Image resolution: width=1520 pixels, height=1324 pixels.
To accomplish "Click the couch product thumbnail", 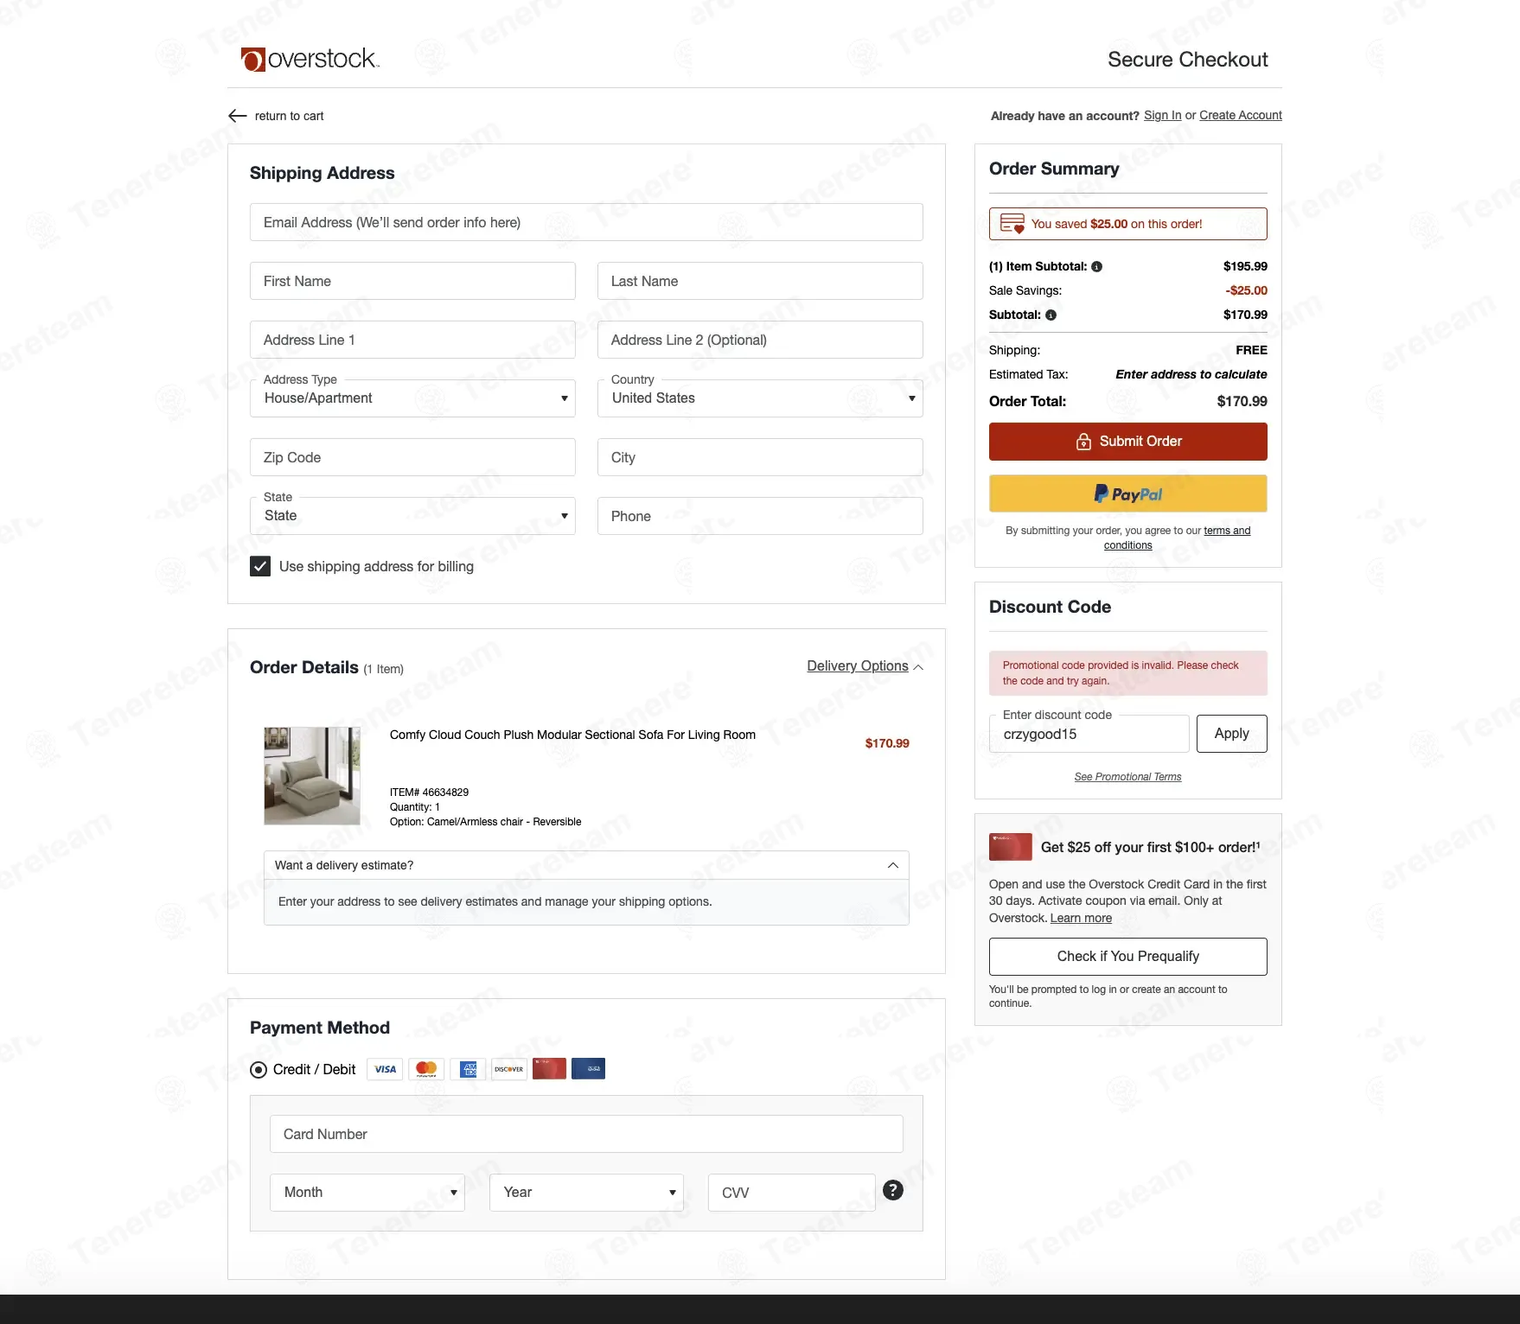I will coord(312,776).
